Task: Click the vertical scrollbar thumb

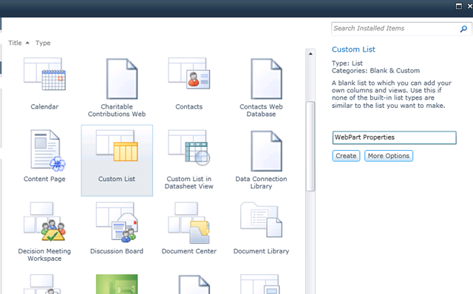Action: (310, 146)
